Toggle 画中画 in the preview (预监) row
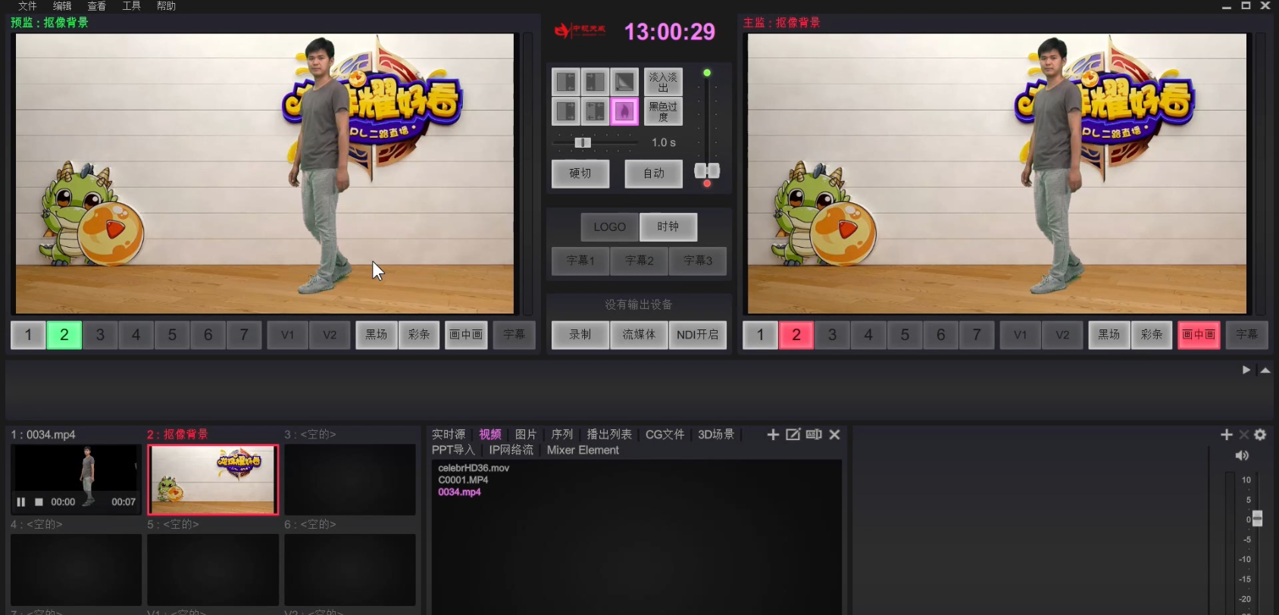 tap(466, 335)
